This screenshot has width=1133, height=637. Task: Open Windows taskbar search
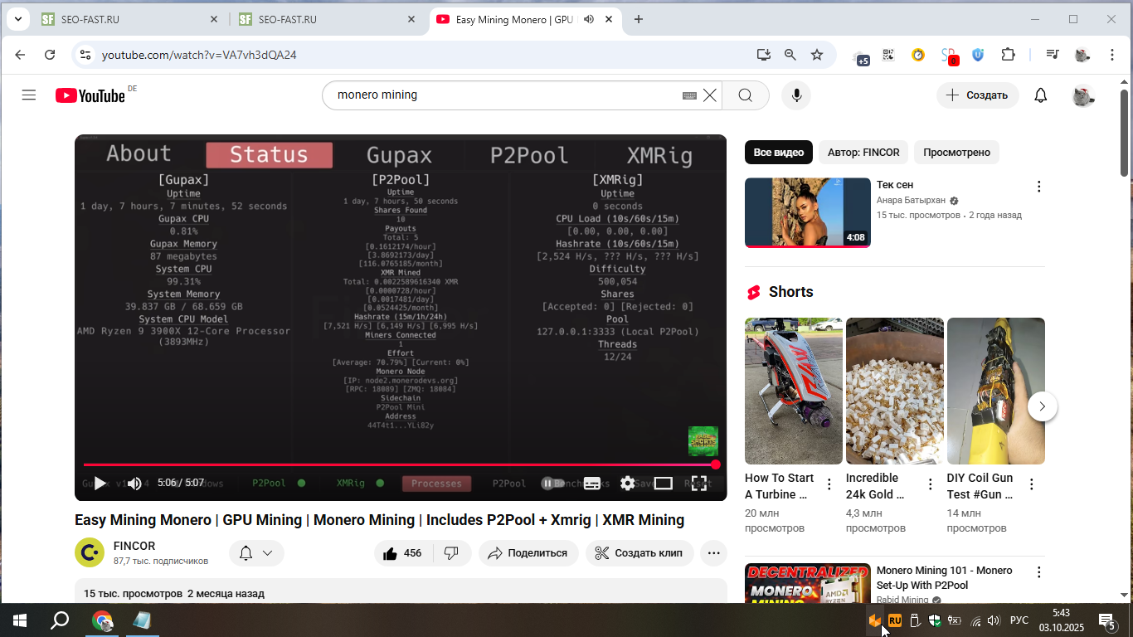60,620
